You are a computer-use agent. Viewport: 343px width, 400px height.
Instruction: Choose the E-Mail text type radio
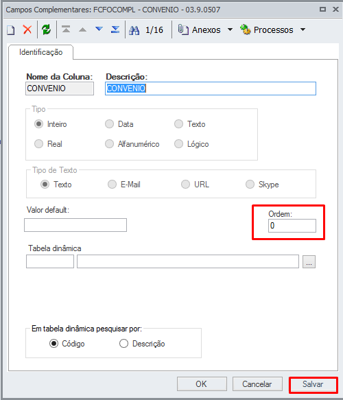pos(112,184)
